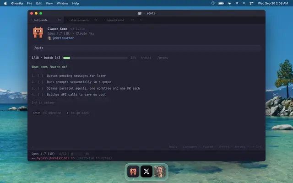Screen dimensions: 293x183
Task: Check option 3 Spawns parallel agents box
Action: [x=41, y=88]
